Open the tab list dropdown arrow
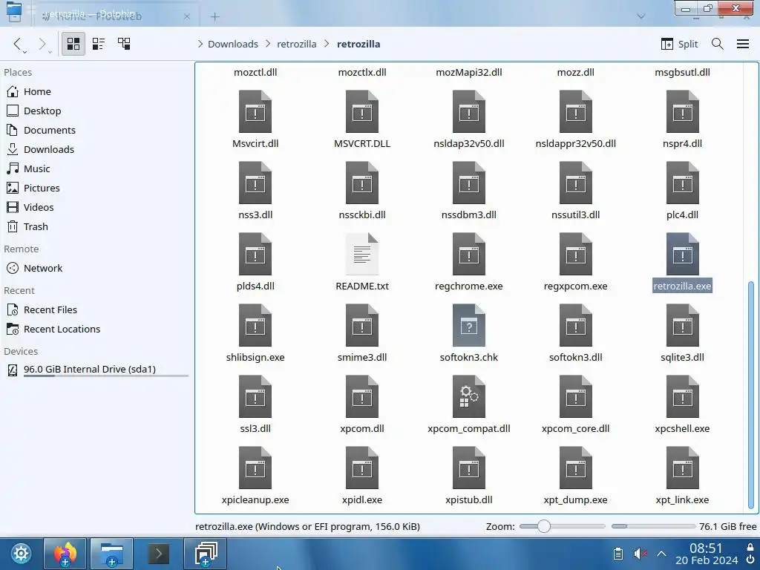Image resolution: width=760 pixels, height=570 pixels. (x=641, y=16)
